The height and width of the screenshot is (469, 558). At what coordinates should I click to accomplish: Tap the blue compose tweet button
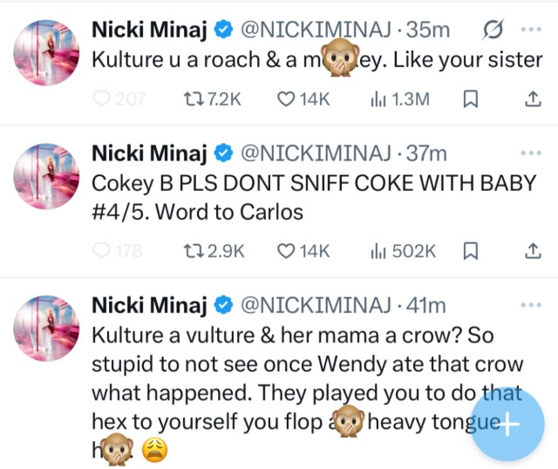[507, 425]
